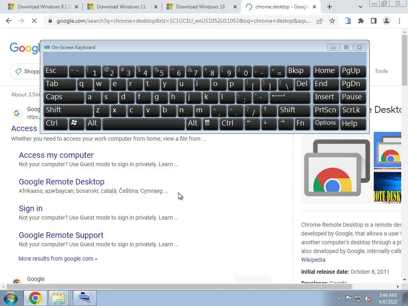Toggle the Fn key on keyboard
The width and height of the screenshot is (408, 306).
302,124
